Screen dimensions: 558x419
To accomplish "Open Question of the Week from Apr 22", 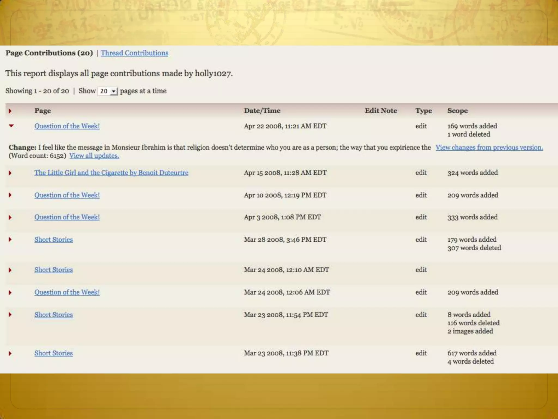I will [67, 126].
